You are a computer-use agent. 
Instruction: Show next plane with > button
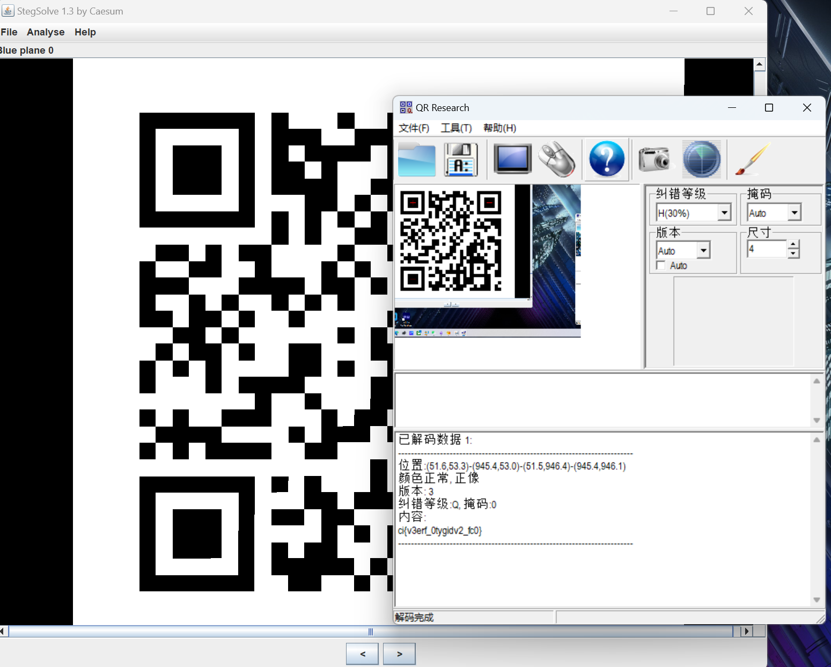[399, 654]
